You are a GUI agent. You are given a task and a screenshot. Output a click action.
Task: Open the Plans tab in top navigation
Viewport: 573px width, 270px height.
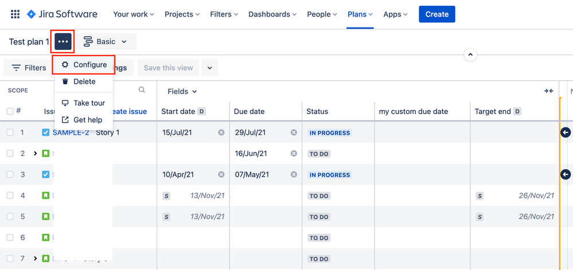coord(360,14)
